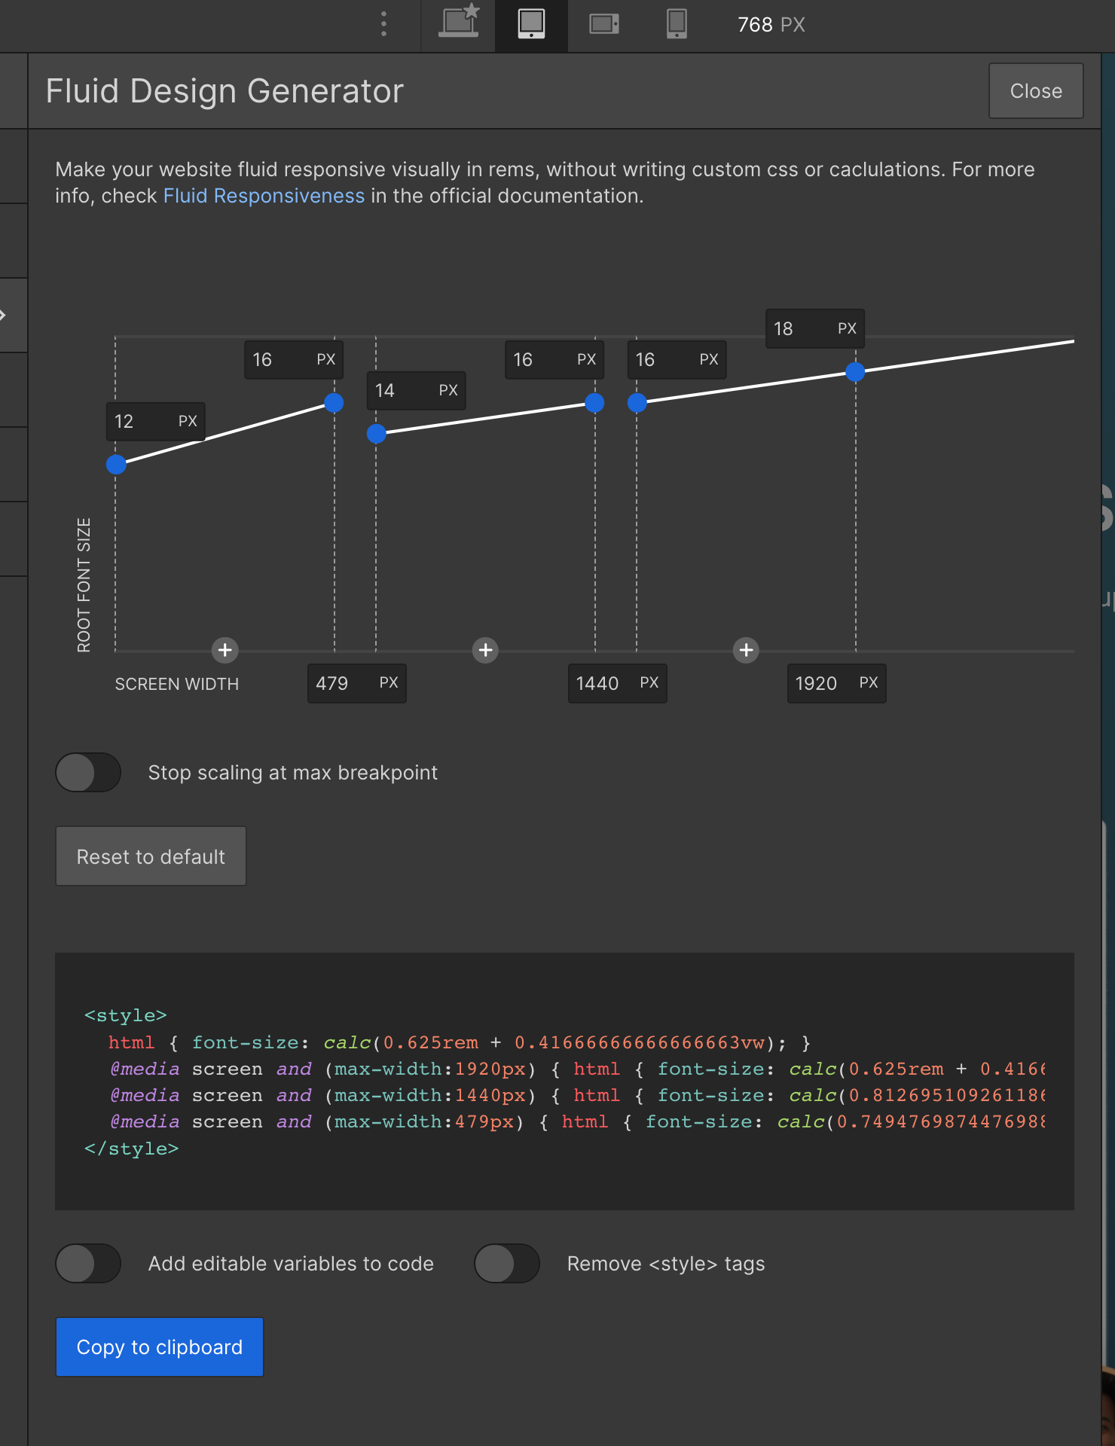Click Reset to default button
This screenshot has width=1115, height=1446.
click(151, 857)
